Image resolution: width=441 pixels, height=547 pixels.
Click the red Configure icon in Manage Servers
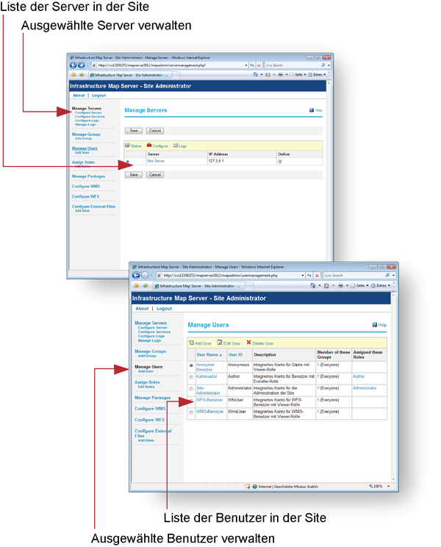click(149, 146)
